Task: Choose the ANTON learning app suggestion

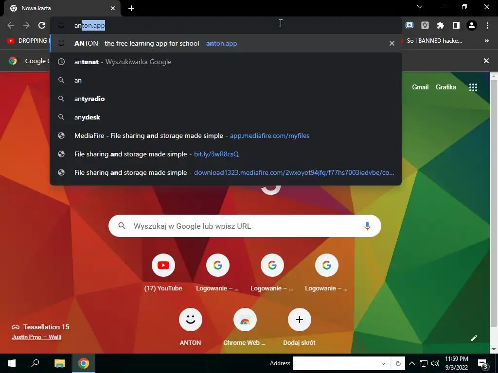Action: point(226,43)
